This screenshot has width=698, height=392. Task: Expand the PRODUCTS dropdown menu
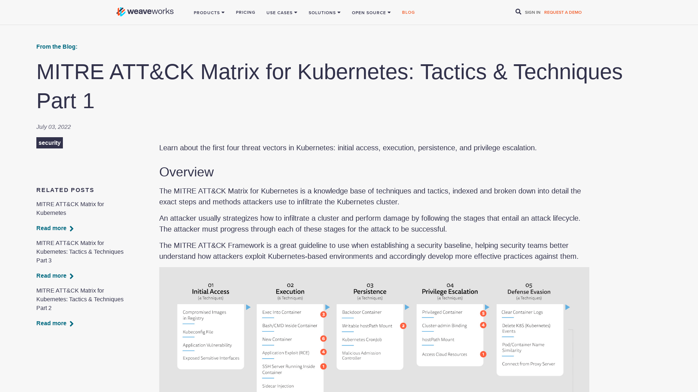click(x=209, y=12)
